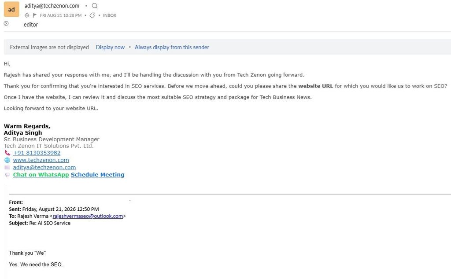Click Display now to load images

tap(110, 47)
